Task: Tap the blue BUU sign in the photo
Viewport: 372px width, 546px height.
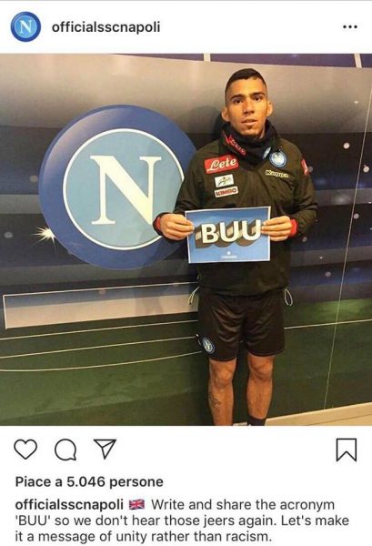Action: point(228,235)
